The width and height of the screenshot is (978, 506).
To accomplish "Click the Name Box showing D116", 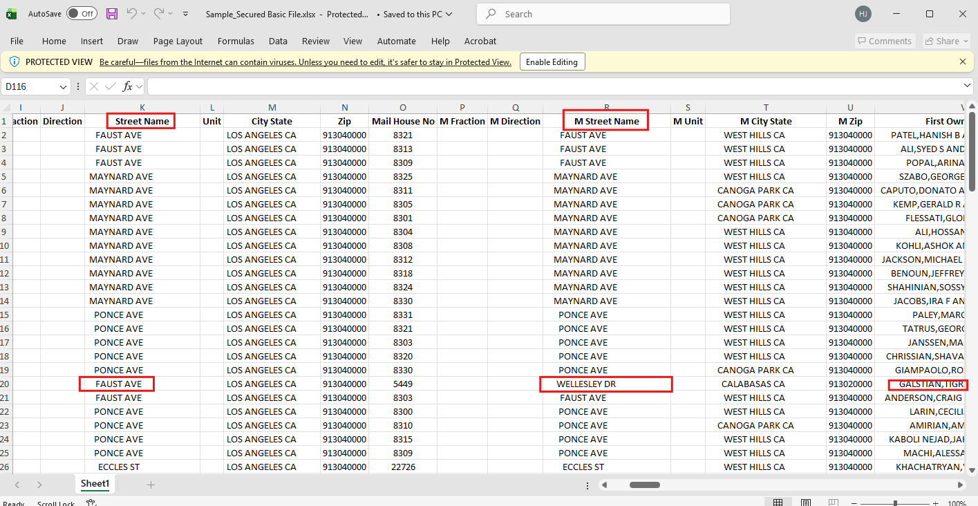I will pyautogui.click(x=29, y=86).
